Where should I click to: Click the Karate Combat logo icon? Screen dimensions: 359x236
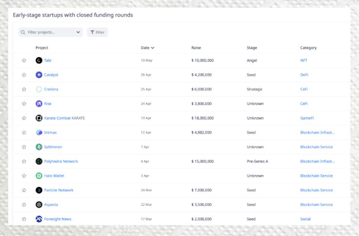click(x=39, y=118)
